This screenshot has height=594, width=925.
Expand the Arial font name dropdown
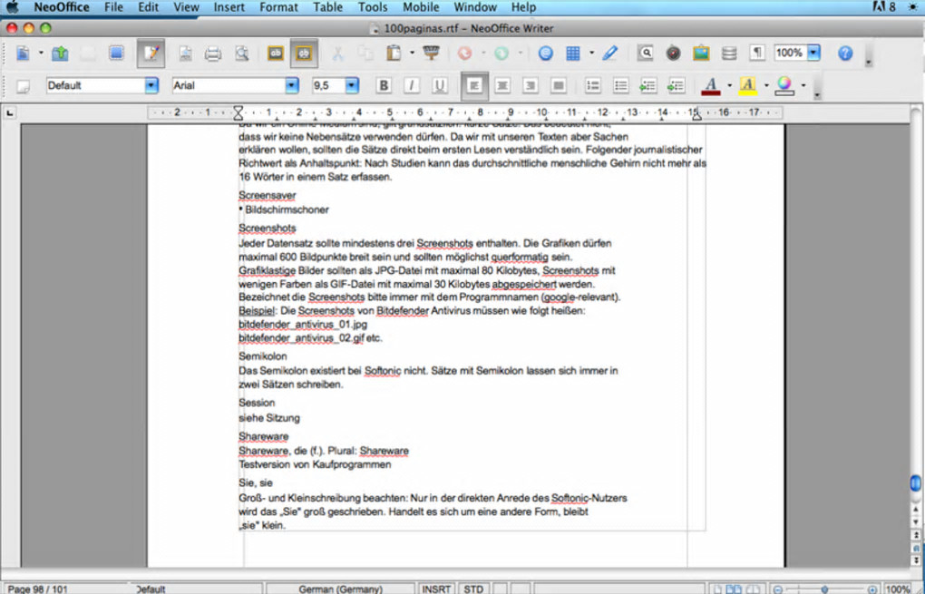tap(292, 85)
